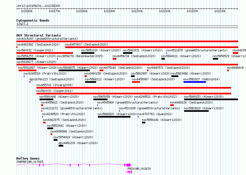Click the black nsv5848875 variant bar
The height and width of the screenshot is (175, 246).
(74, 70)
